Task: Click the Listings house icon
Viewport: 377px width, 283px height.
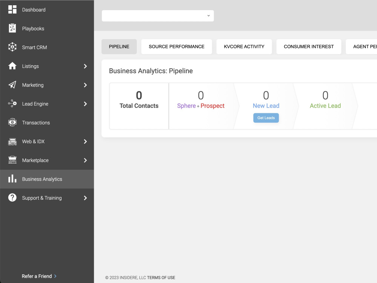Action: (x=12, y=66)
